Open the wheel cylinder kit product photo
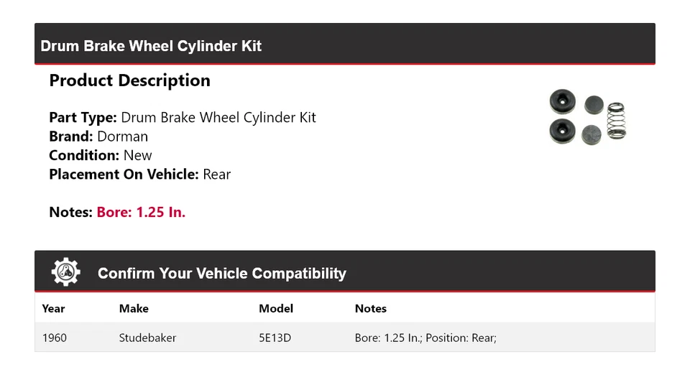Viewport: 690px width, 375px height. tap(586, 118)
